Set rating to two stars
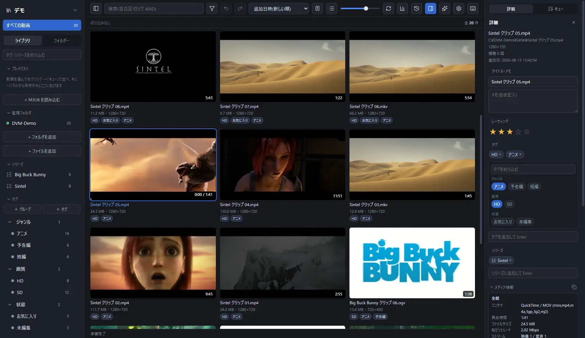The image size is (585, 338). tap(501, 132)
